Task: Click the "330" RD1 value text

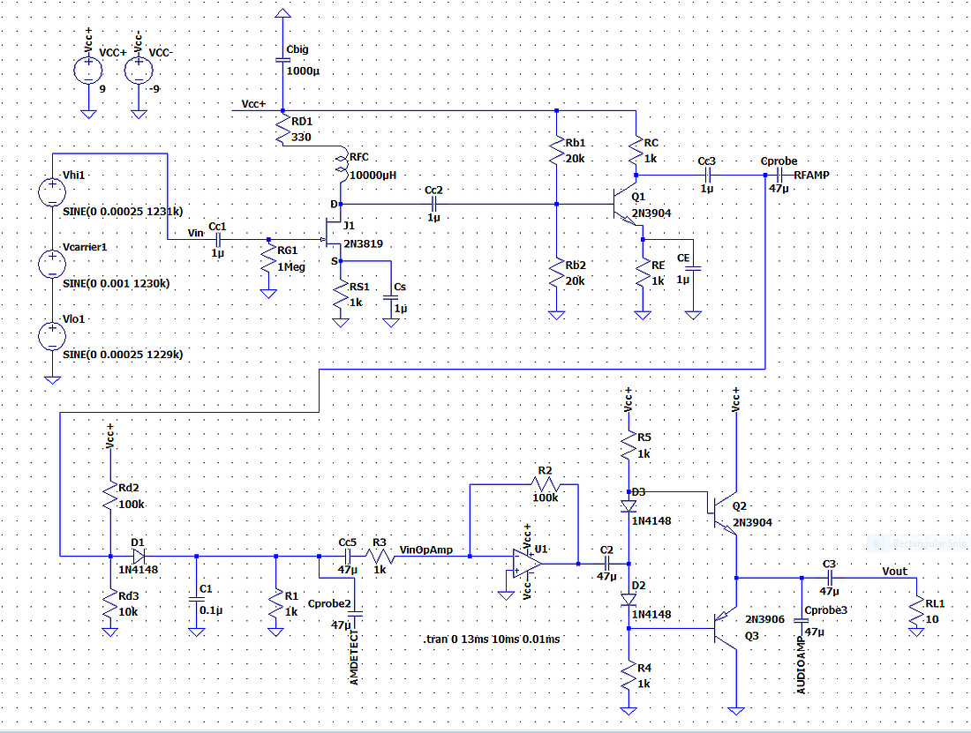Action: tap(301, 137)
